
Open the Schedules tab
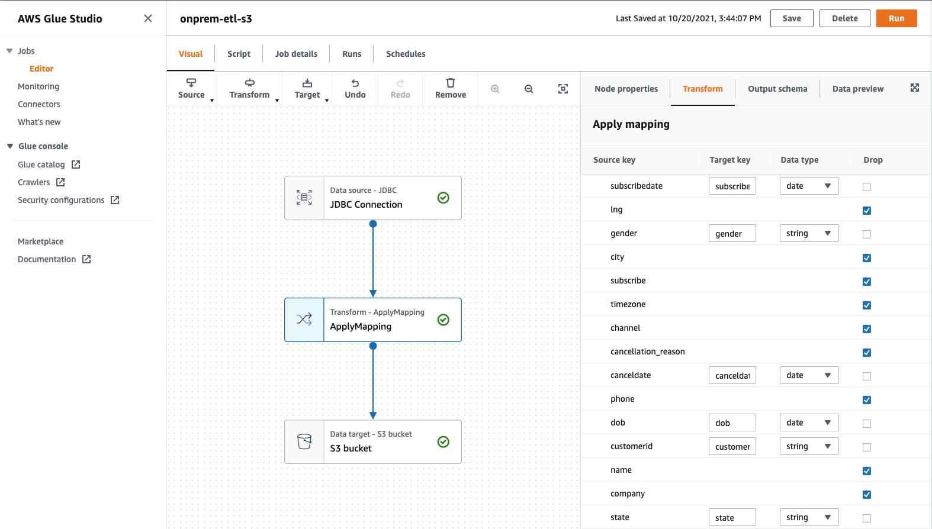(406, 54)
